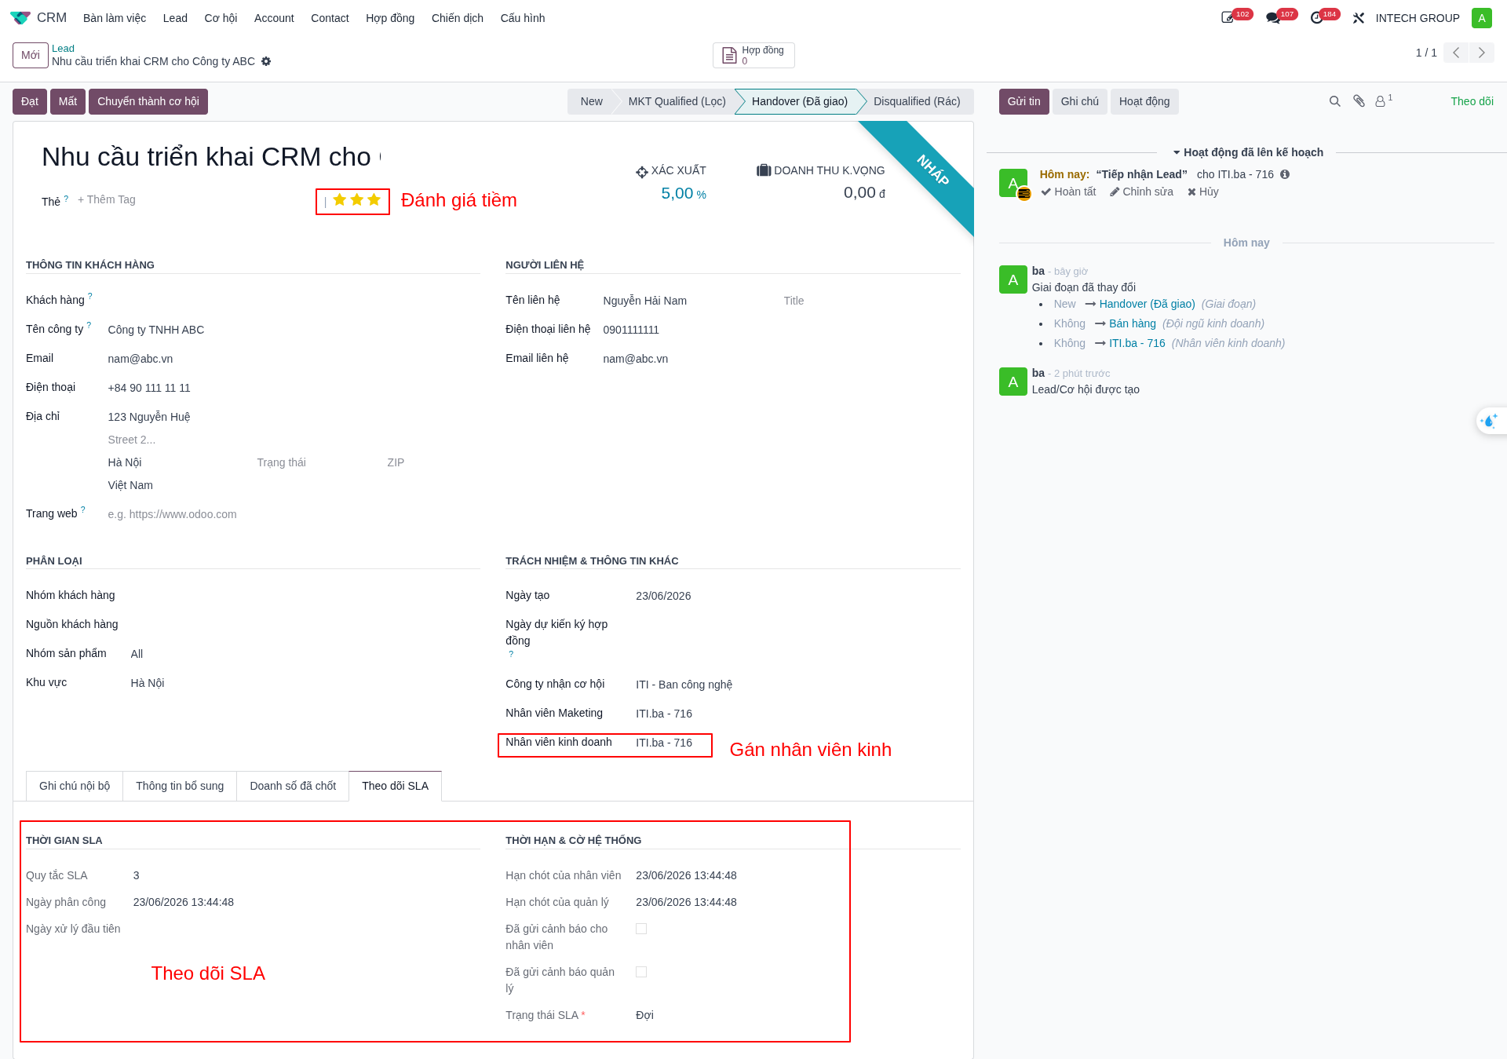Image resolution: width=1507 pixels, height=1059 pixels.
Task: Click Theo dõi to follow record
Action: point(1472,101)
